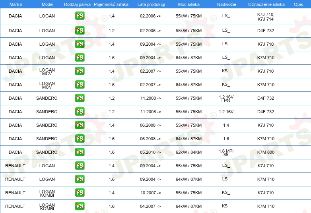Select engine code cell 'K7J 710, K7J 714'
Image resolution: width=311 pixels, height=213 pixels.
266,17
